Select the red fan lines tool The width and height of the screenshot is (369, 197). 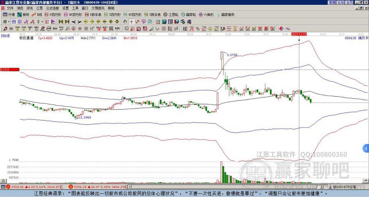tap(132, 29)
